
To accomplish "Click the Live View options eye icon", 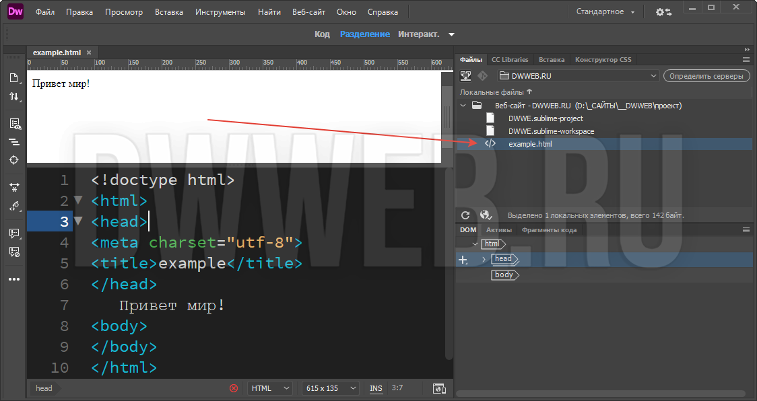I will [13, 124].
